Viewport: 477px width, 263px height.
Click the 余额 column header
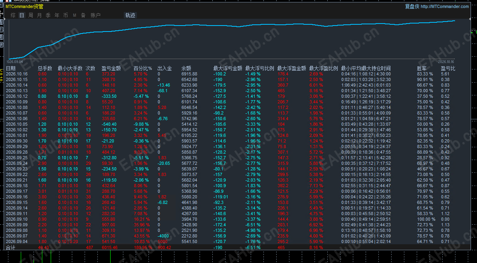click(186, 68)
